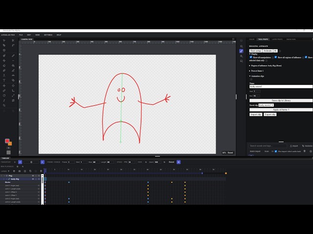Toggle Show all manipulators checkbox
This screenshot has height=234, width=313.
(251, 58)
